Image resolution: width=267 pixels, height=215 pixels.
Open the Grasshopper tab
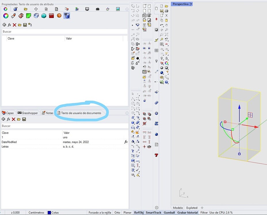(28, 113)
